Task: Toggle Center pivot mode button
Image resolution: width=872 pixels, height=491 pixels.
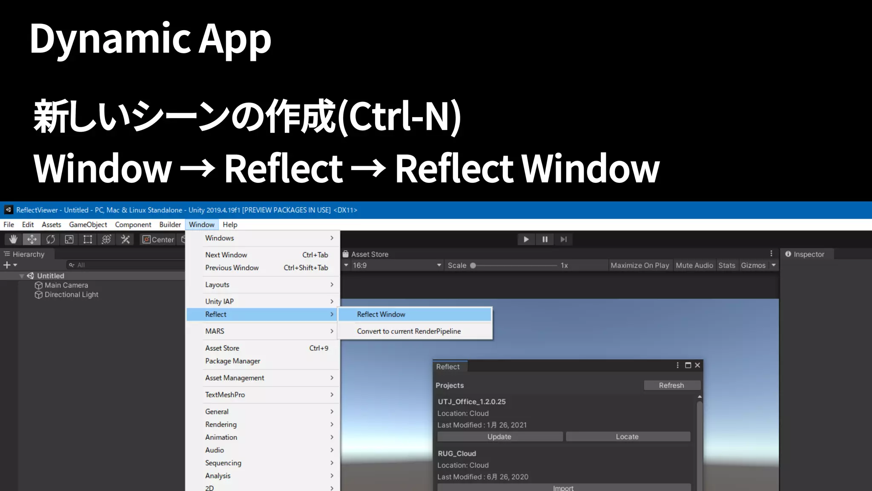Action: [158, 240]
